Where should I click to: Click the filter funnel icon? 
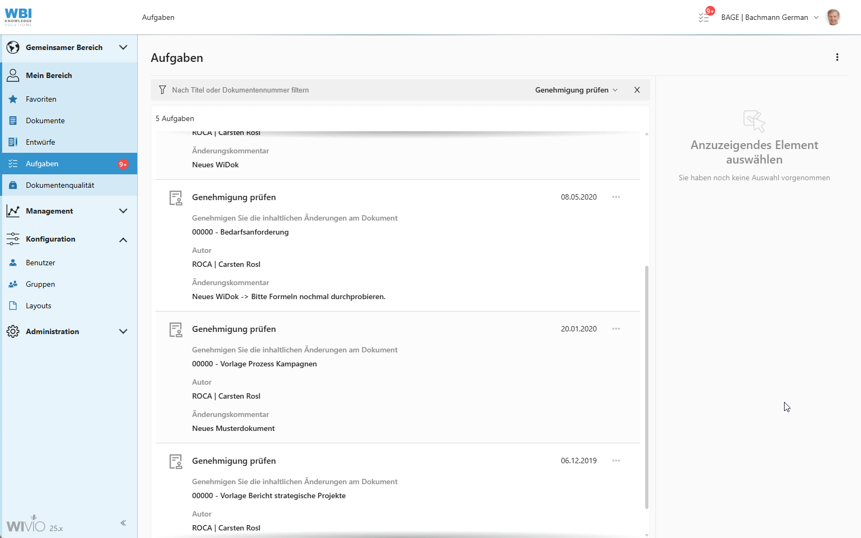coord(162,90)
